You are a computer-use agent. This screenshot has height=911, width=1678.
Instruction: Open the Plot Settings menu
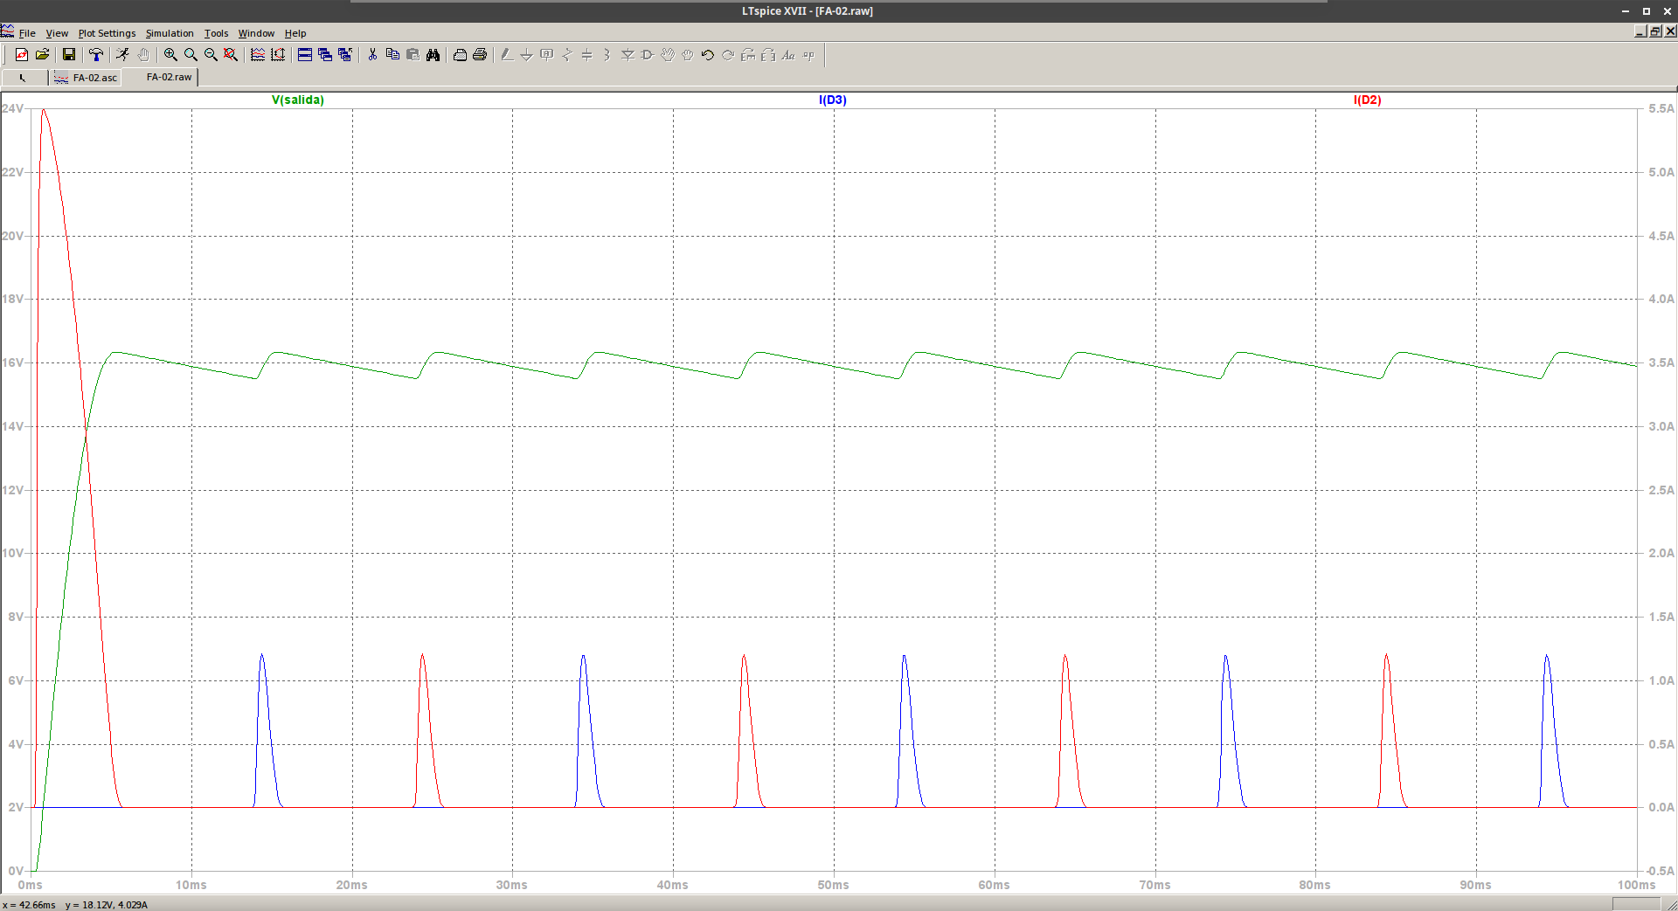point(107,33)
